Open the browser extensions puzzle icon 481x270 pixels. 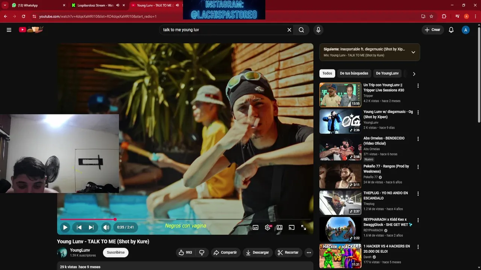pos(444,16)
